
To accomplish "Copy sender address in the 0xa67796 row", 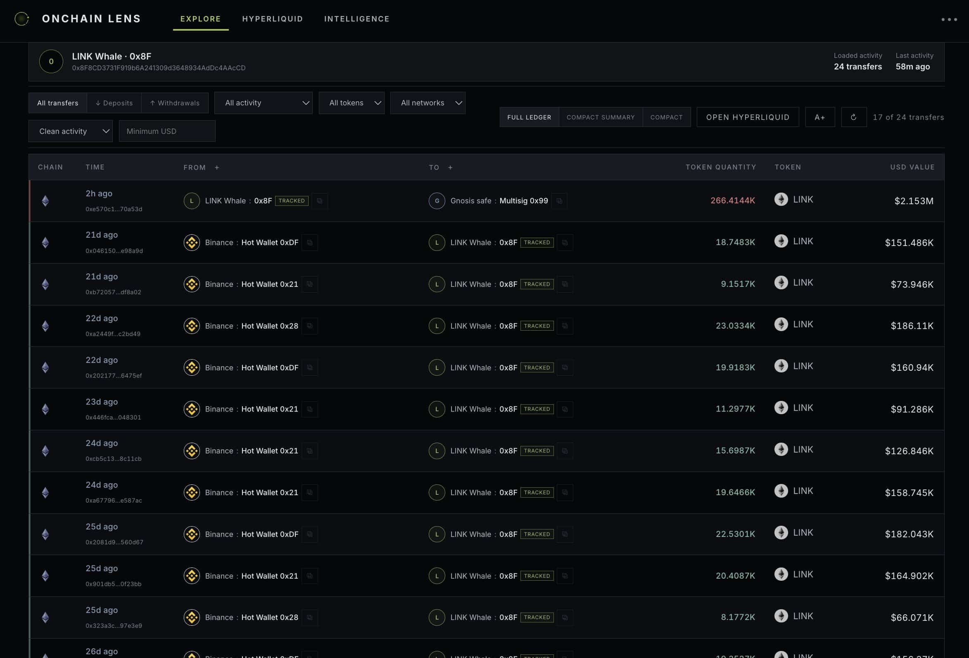I will click(x=310, y=493).
